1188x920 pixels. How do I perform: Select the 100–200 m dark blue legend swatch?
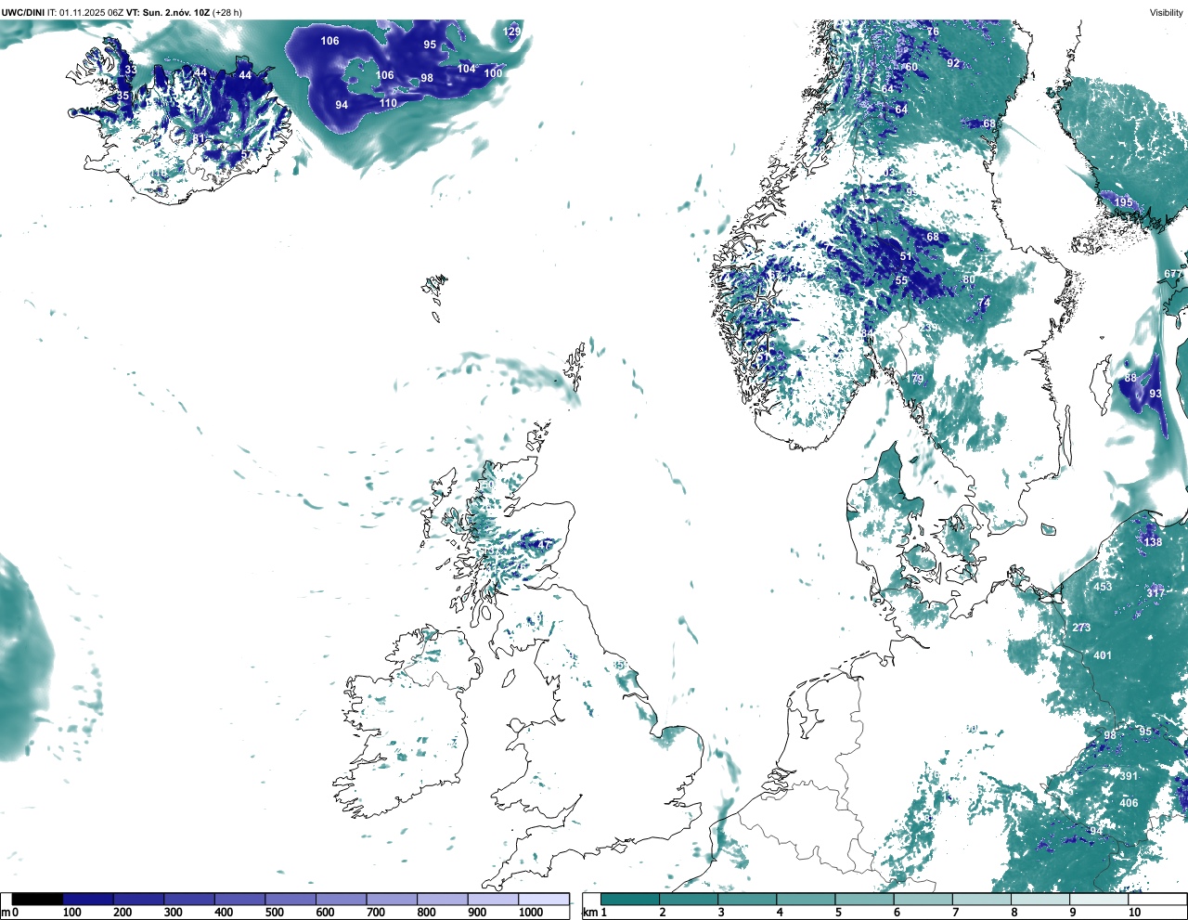88,899
